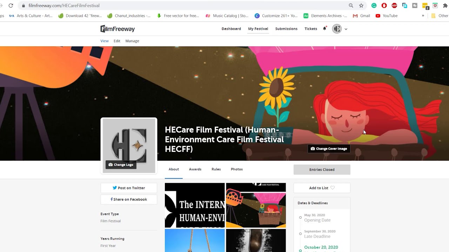Bookmark this page with the star
The image size is (449, 252).
tap(361, 6)
